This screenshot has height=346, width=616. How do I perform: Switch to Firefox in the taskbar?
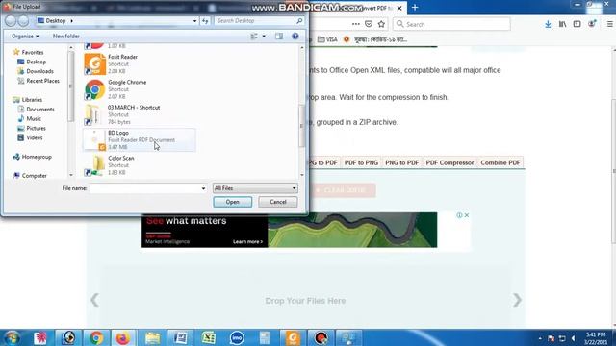[x=123, y=337]
